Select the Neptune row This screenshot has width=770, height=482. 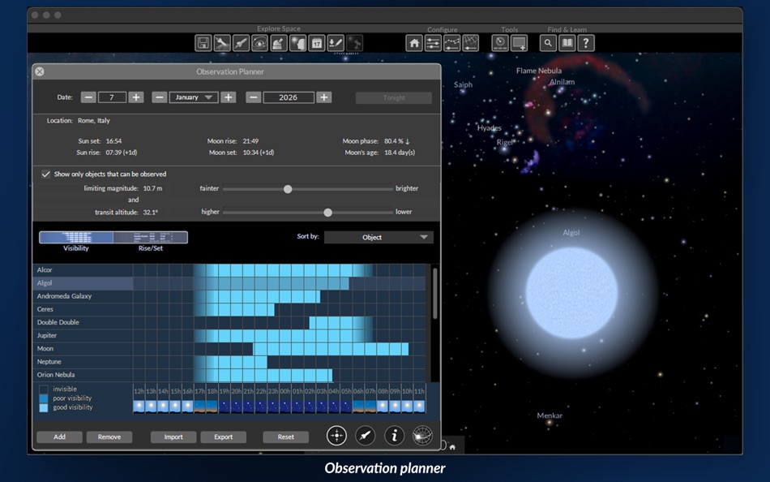tap(229, 362)
